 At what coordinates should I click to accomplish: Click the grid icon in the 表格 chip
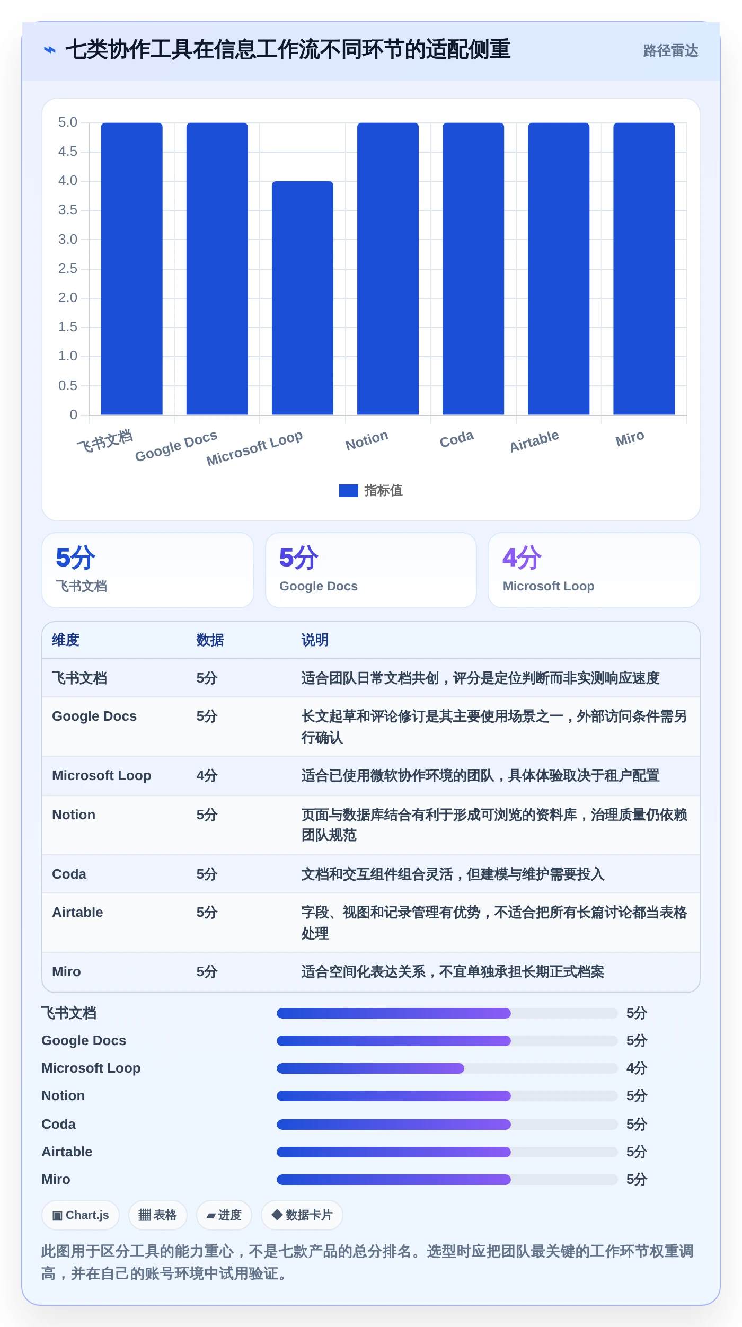pos(145,1215)
